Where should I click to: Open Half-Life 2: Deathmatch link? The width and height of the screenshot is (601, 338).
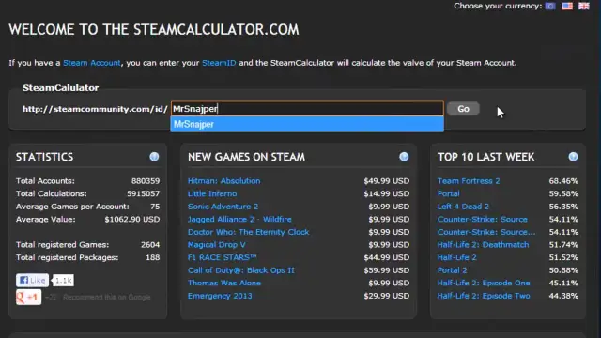coord(483,245)
